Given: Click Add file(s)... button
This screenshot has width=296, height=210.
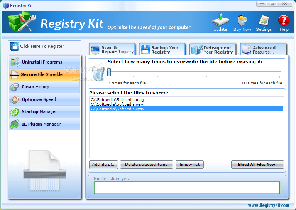Looking at the screenshot, I should point(103,165).
